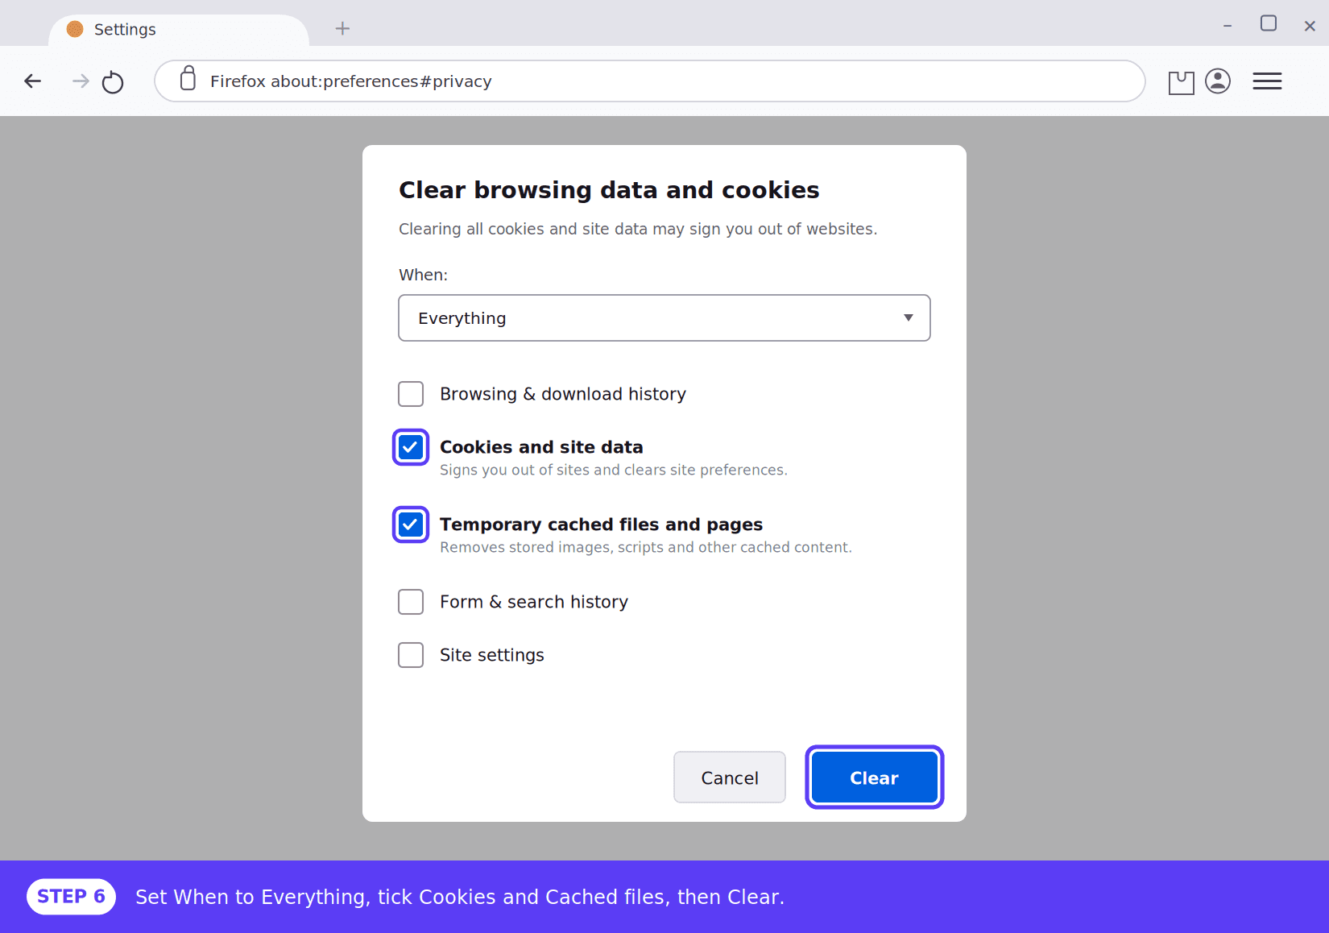This screenshot has height=933, width=1329.
Task: Close the browser window
Action: click(x=1310, y=26)
